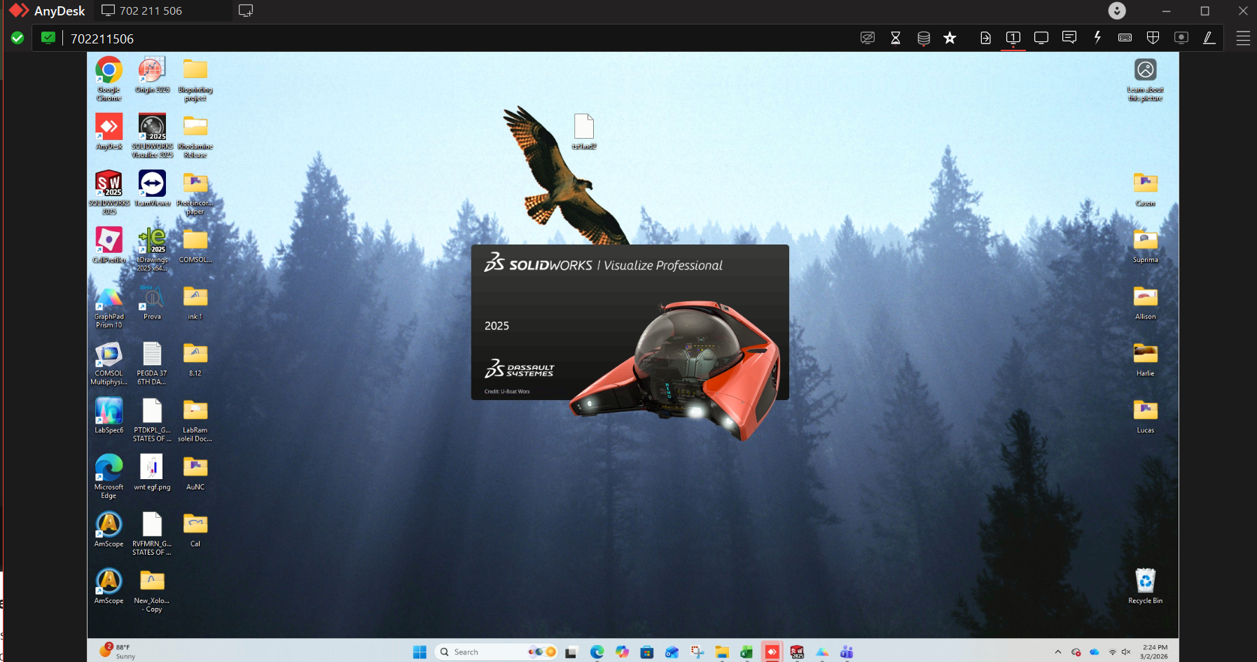This screenshot has width=1257, height=662.
Task: Open permissions shield icon in AnyDesk
Action: click(1153, 38)
